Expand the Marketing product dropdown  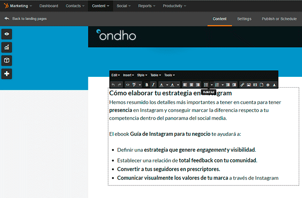(x=21, y=6)
